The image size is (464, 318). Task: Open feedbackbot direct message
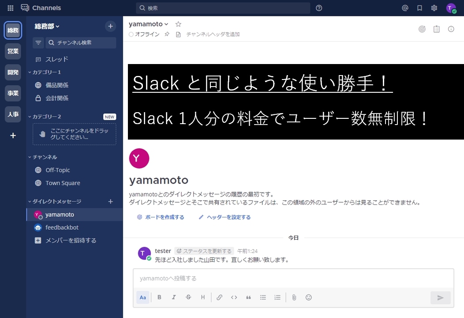(x=75, y=227)
